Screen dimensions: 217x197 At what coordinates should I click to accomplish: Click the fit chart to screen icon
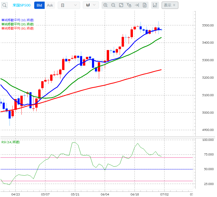click(121, 5)
